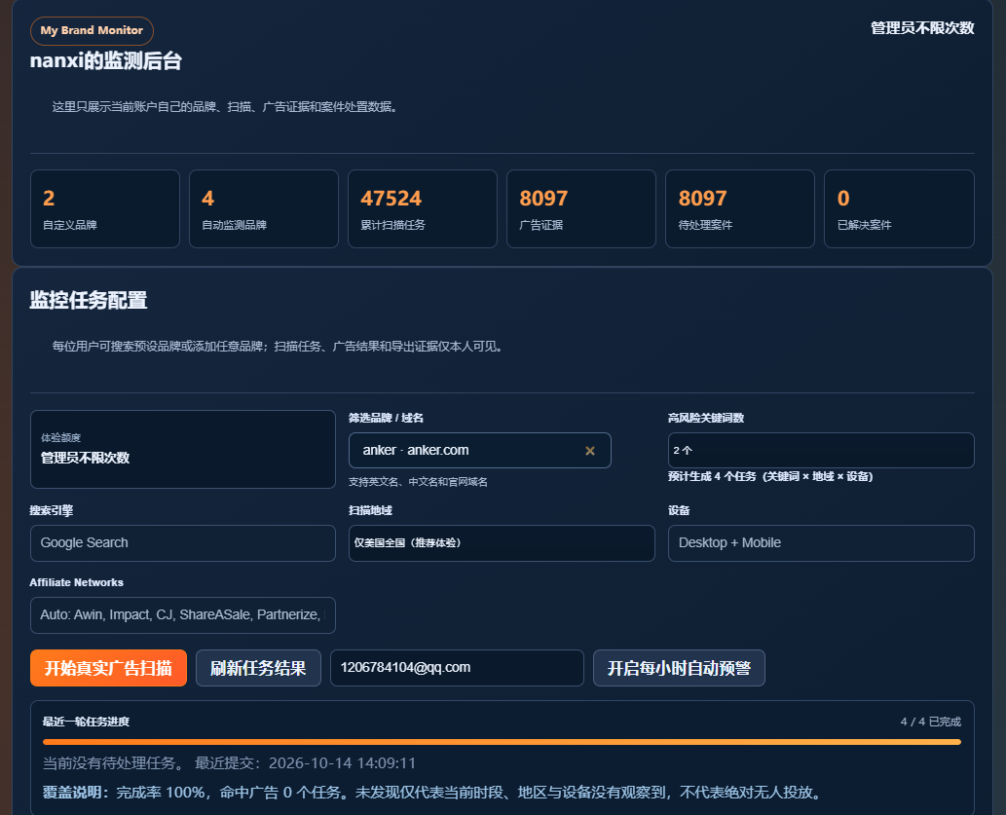Click the nanxi的监测后台 title

pos(106,61)
